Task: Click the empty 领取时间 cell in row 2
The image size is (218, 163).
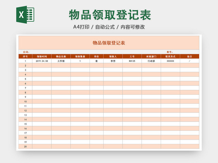Action: [x=42, y=66]
